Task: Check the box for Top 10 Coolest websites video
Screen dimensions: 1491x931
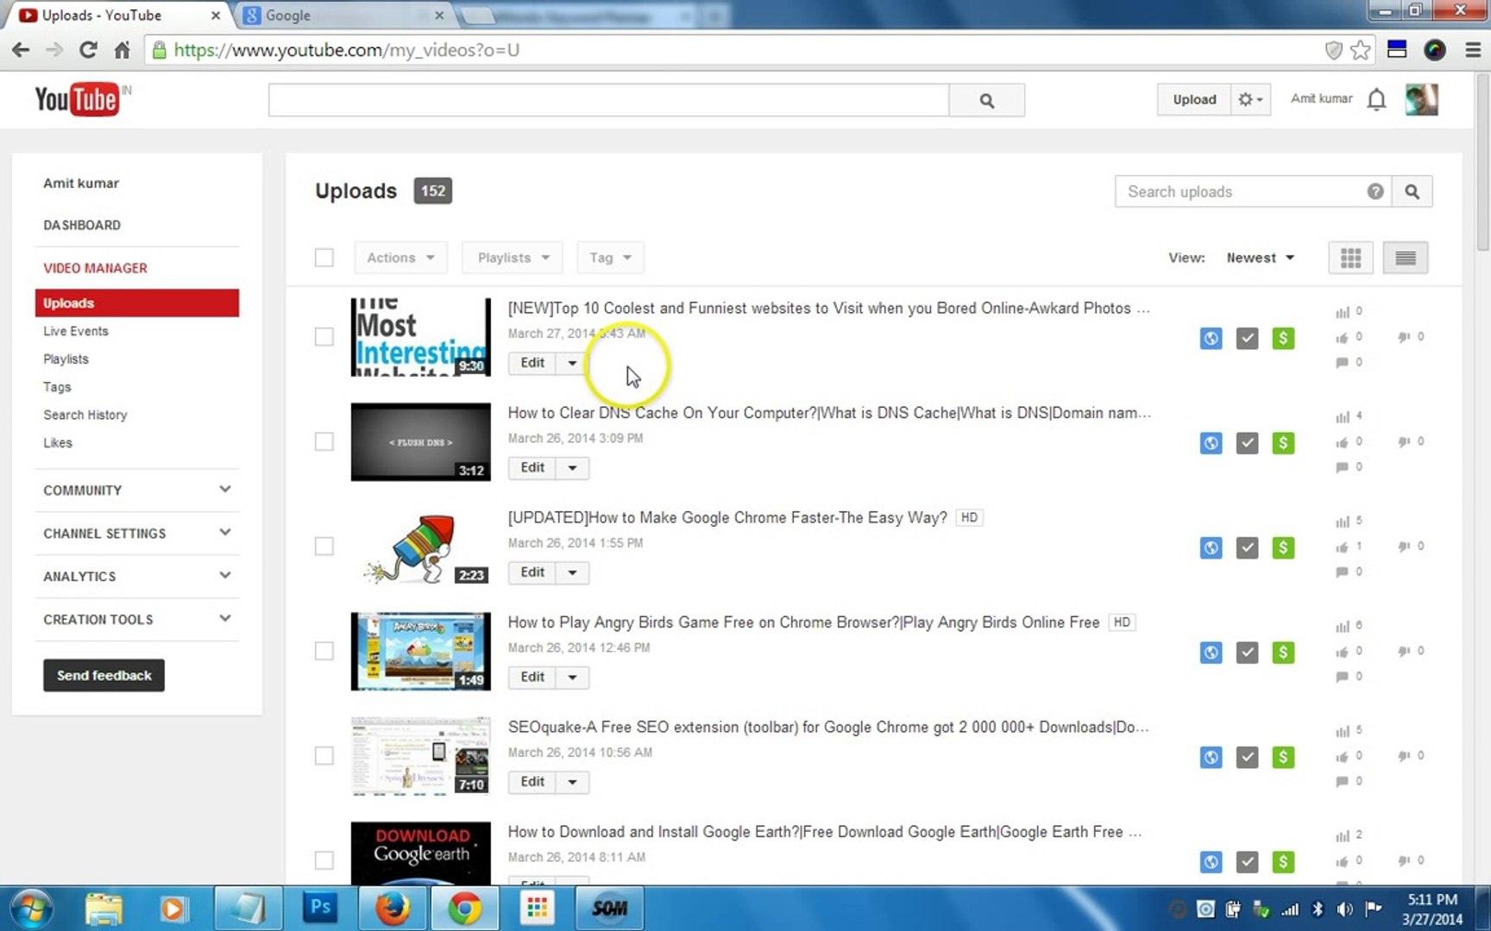Action: tap(324, 337)
